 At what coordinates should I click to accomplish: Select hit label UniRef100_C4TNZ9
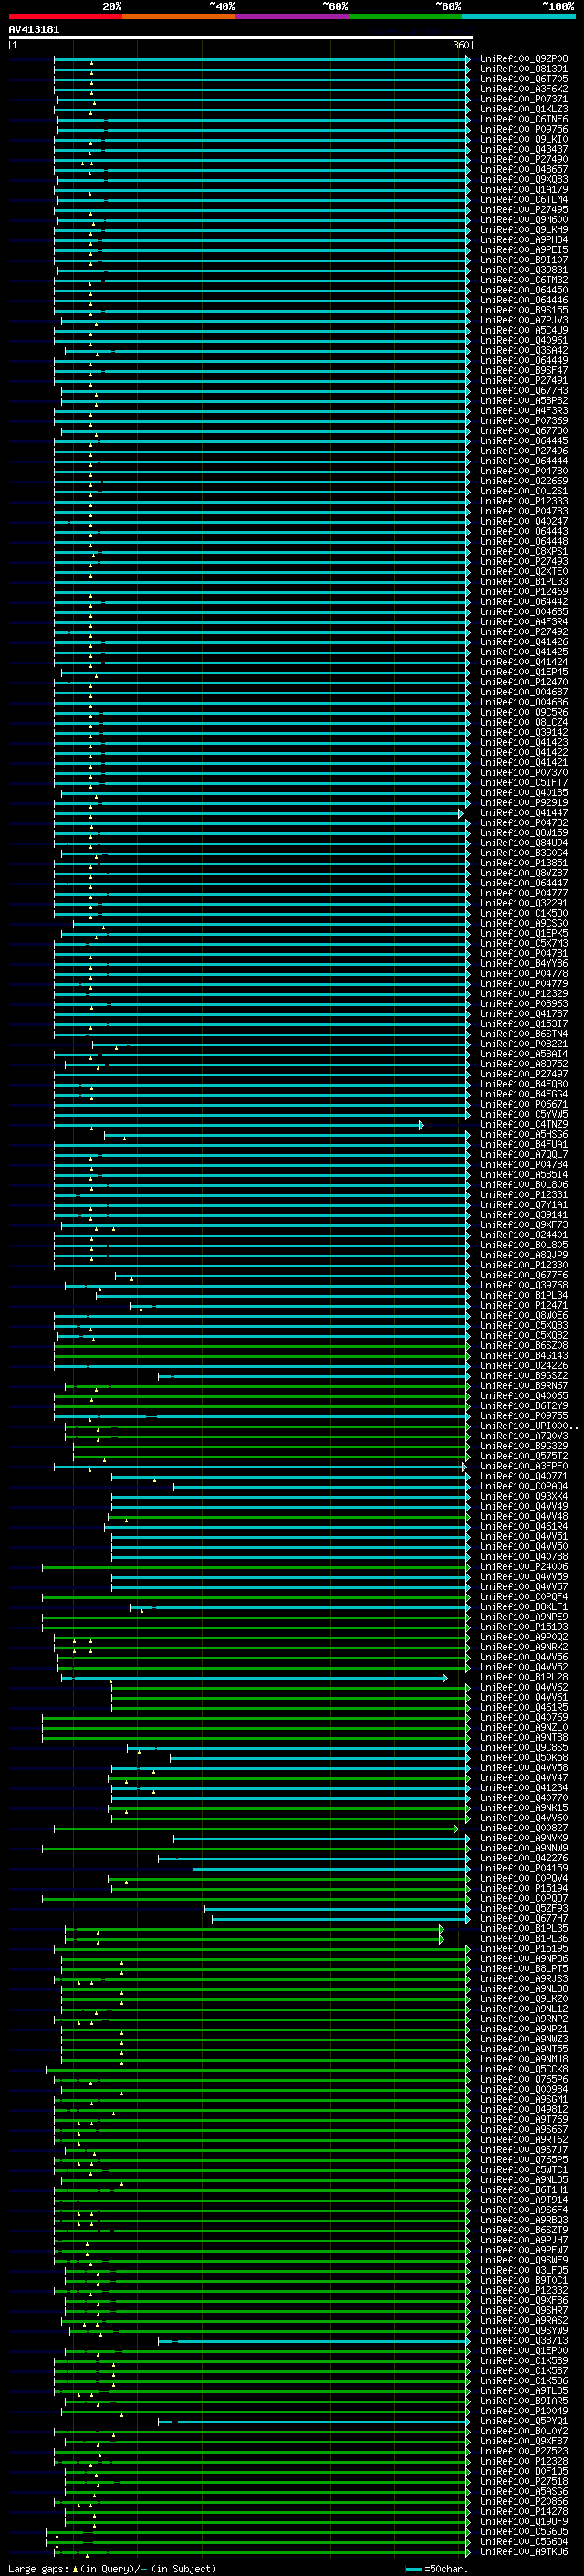pos(524,1124)
